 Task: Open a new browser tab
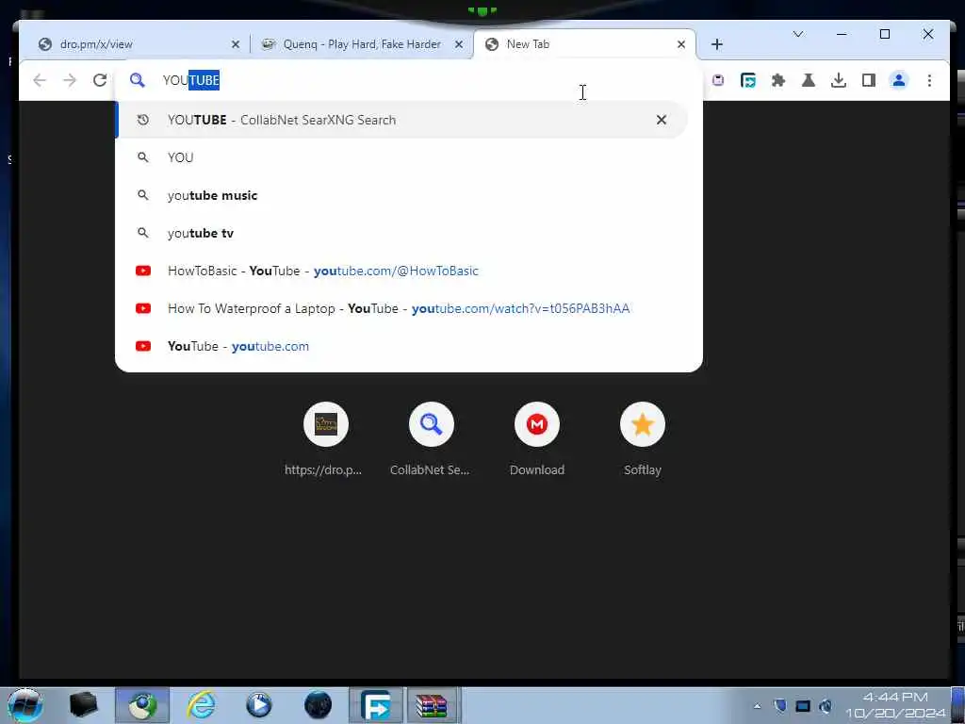pos(716,44)
